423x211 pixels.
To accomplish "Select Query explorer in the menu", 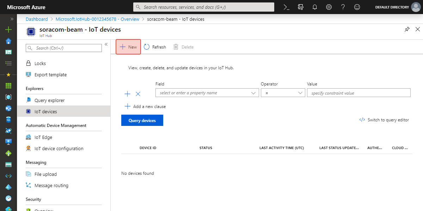I will pyautogui.click(x=49, y=100).
